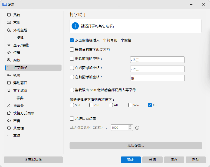
Task: Enable 每句话的首字母要大写 checkbox
Action: (x=72, y=50)
